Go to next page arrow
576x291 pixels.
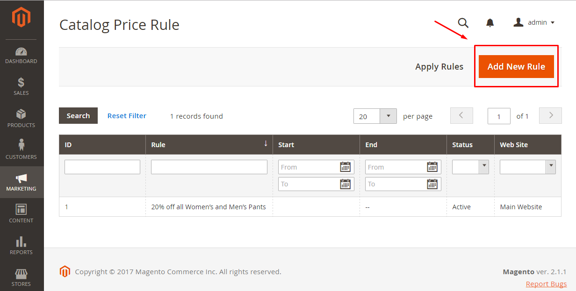550,115
